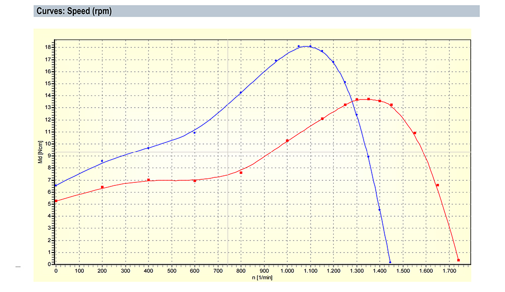Click the "18" tick label on y-axis

coord(48,47)
